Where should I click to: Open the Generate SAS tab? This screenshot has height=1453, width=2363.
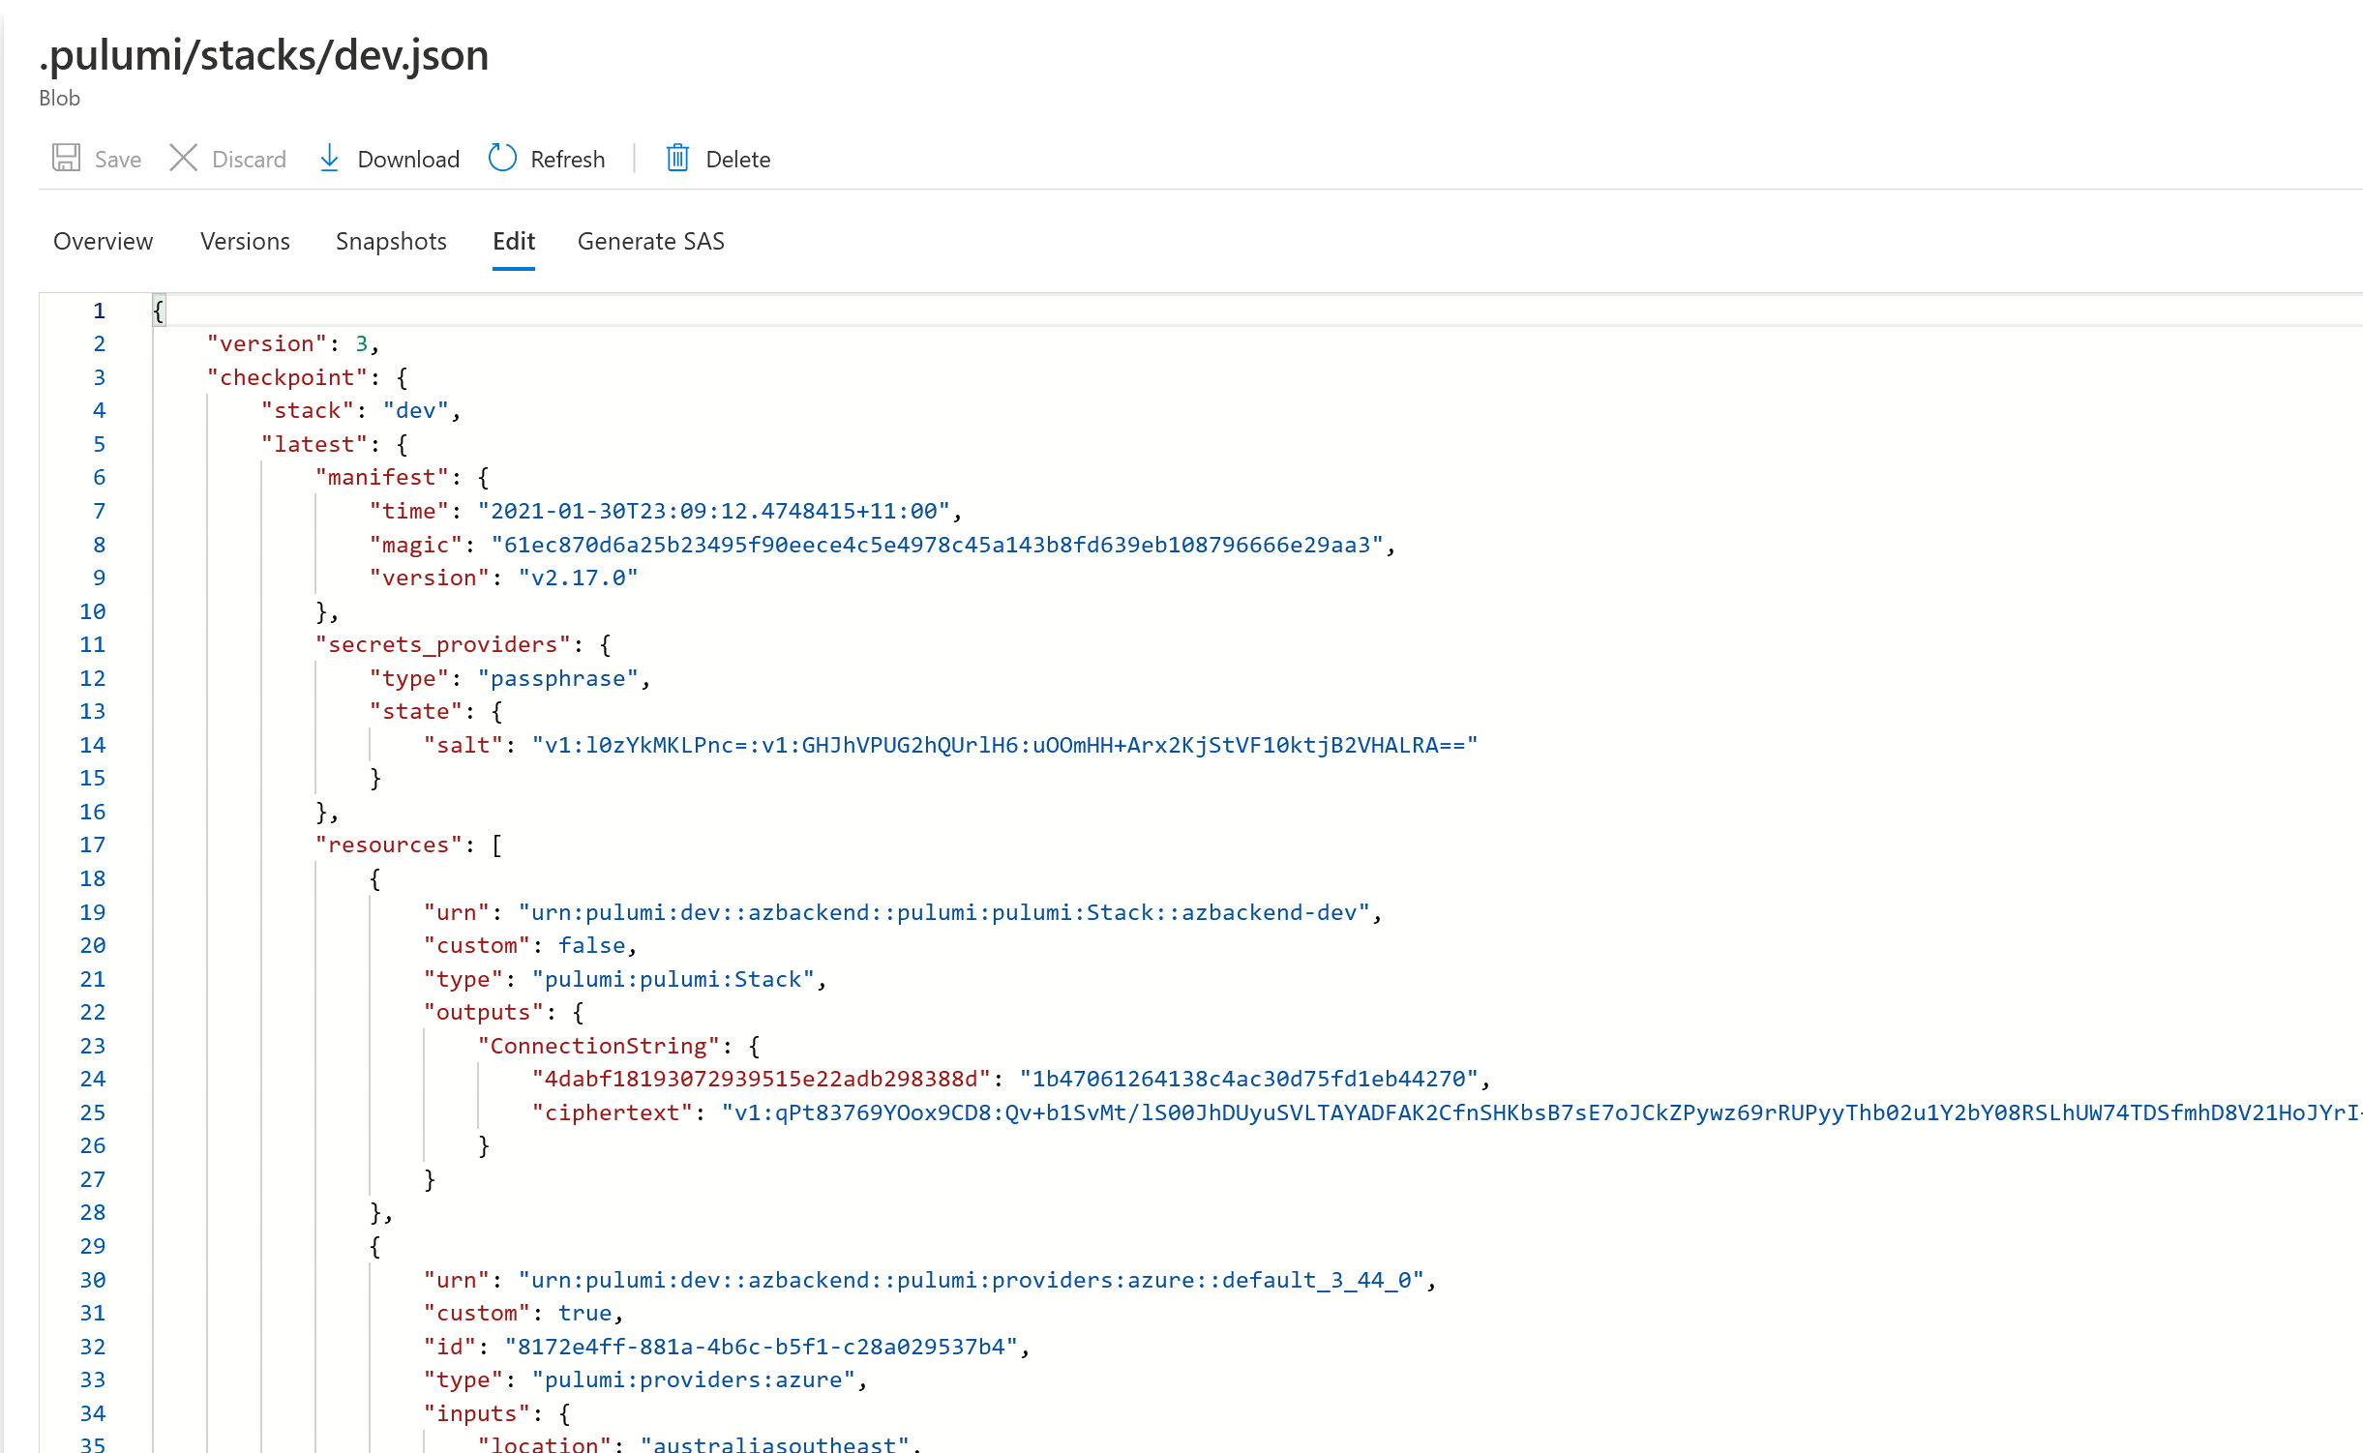point(651,241)
